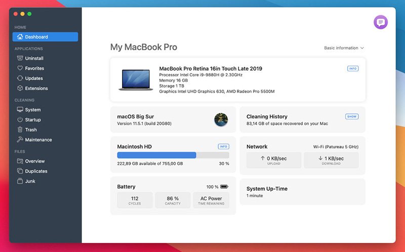This screenshot has width=405, height=252.
Task: Click the Overview folder icon
Action: tap(20, 161)
